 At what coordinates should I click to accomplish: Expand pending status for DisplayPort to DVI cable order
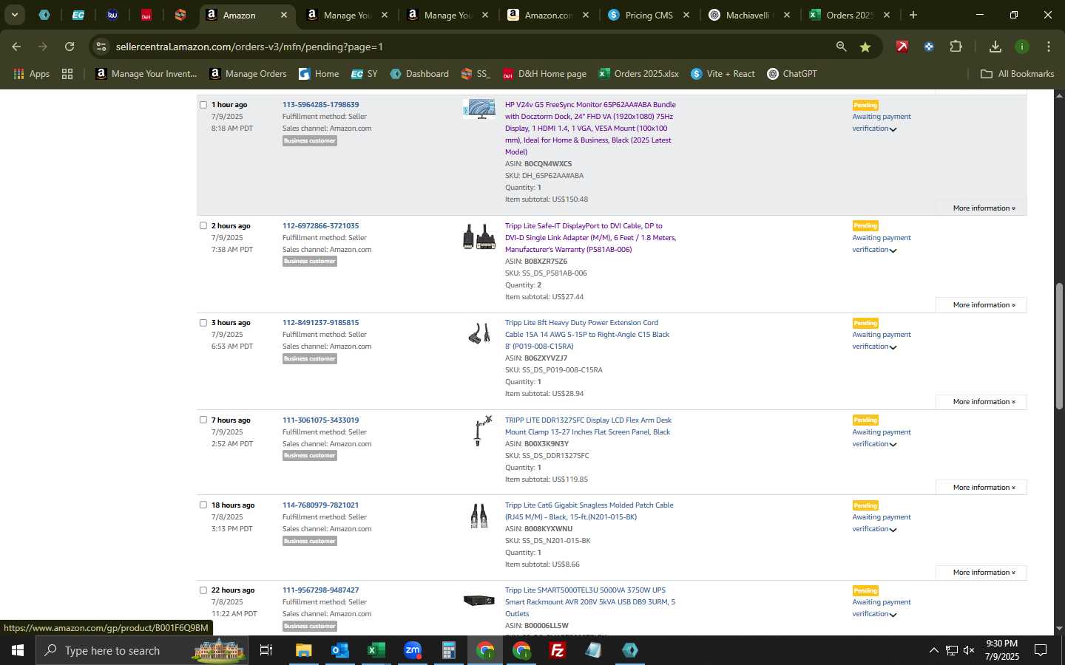point(893,250)
